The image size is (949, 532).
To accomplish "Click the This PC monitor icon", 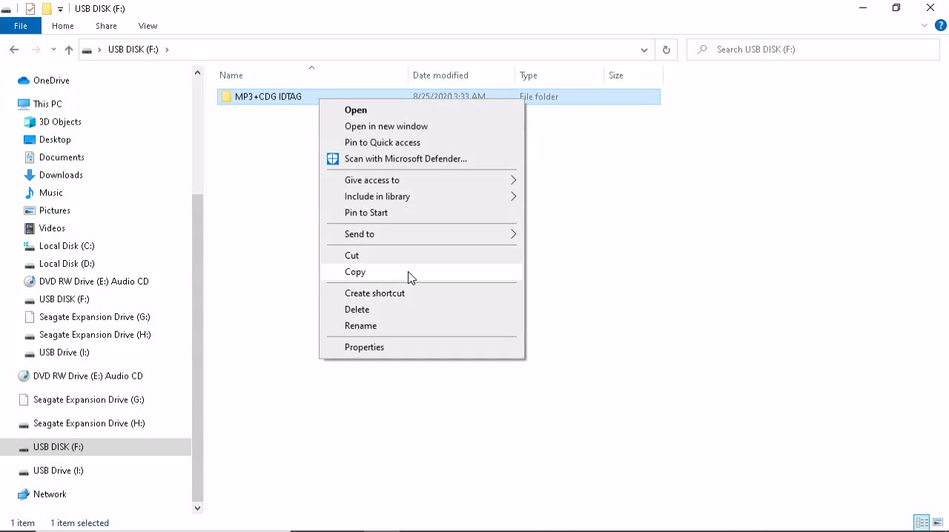I will [23, 104].
